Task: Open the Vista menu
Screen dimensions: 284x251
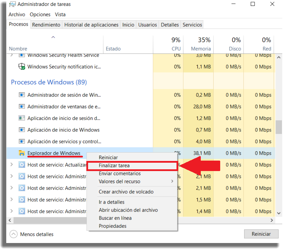Action: point(60,15)
